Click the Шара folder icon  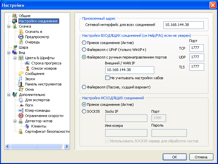pos(14,47)
